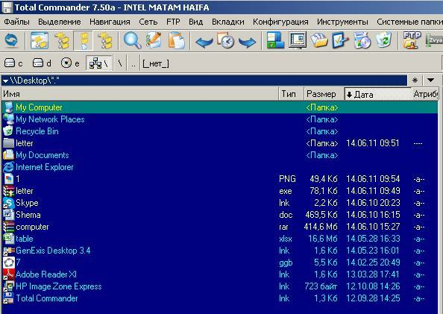
Task: Select the network drive button
Action: click(x=99, y=63)
